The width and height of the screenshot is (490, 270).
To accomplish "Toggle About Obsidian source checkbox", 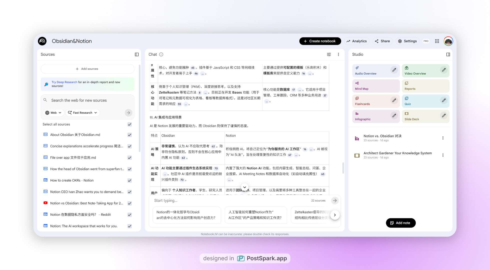I will (130, 135).
